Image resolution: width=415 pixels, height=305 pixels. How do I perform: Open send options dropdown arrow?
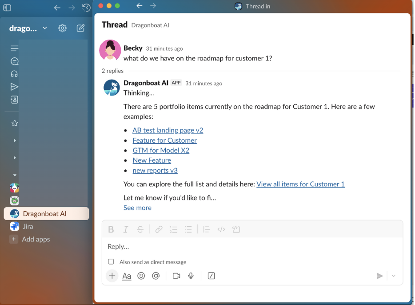(x=394, y=276)
